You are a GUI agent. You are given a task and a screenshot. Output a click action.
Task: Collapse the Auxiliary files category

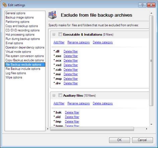[x=54, y=95]
